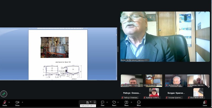Click the React heart icon
212x108 pixels.
[114, 102]
